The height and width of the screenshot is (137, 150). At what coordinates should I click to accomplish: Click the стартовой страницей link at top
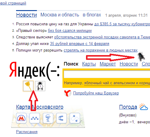click(x=13, y=3)
